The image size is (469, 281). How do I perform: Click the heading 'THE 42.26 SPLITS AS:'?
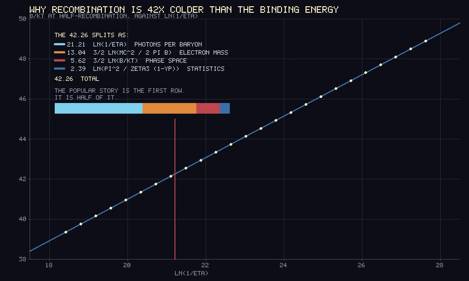tap(92, 35)
